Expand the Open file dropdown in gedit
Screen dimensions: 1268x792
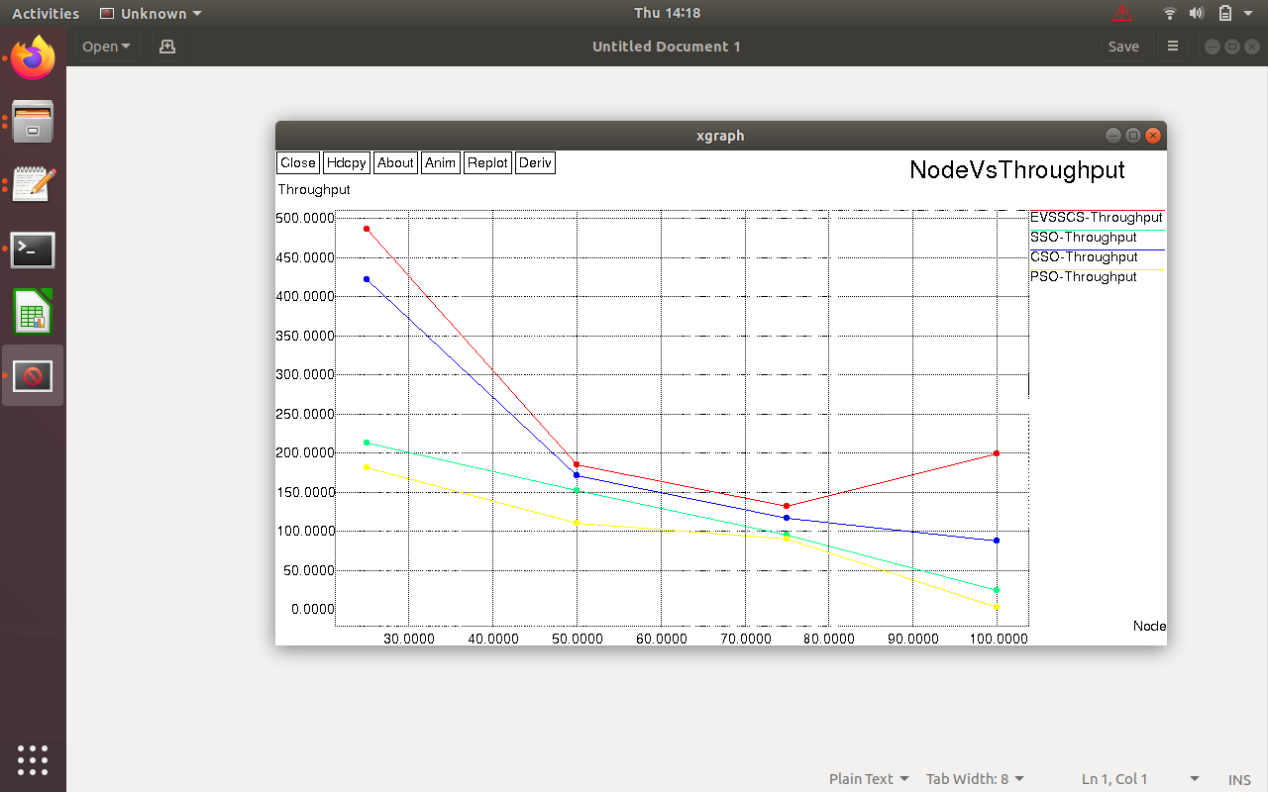pyautogui.click(x=107, y=47)
